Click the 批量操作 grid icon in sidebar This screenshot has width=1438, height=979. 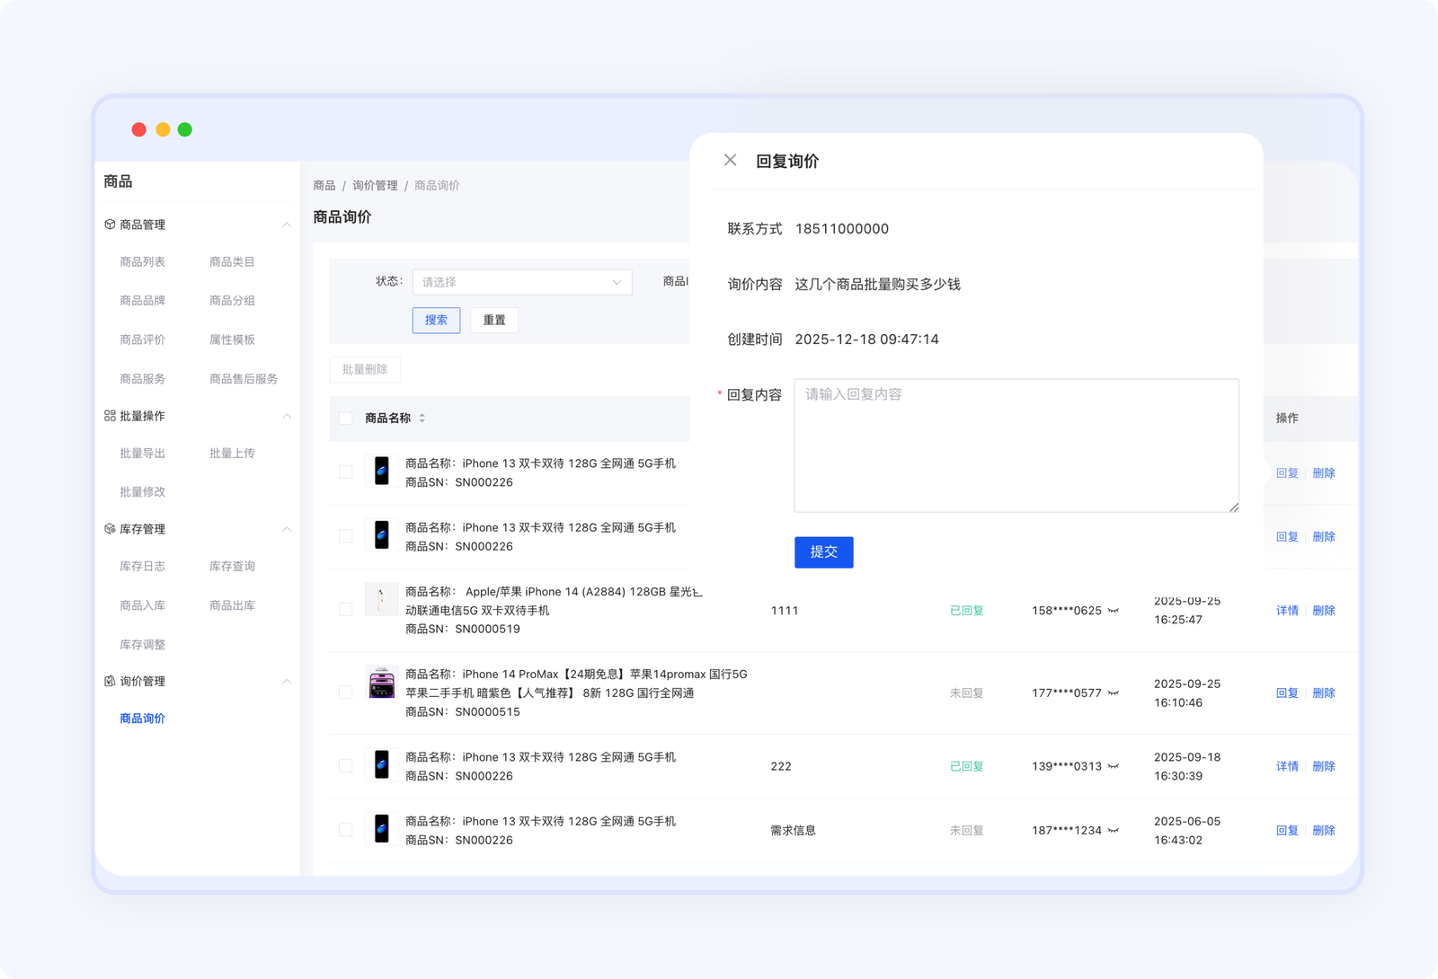110,416
